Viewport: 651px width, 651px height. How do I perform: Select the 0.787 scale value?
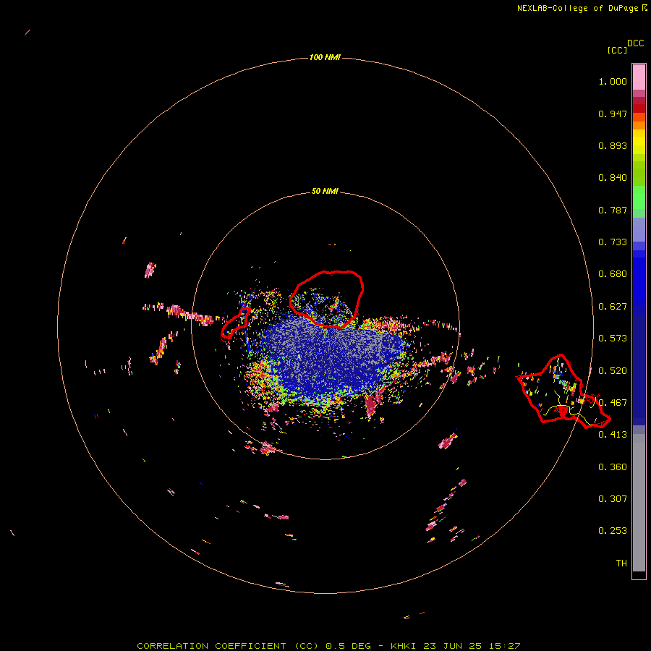(x=613, y=210)
